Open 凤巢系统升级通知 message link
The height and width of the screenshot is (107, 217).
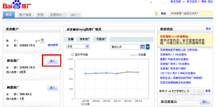click(x=174, y=59)
